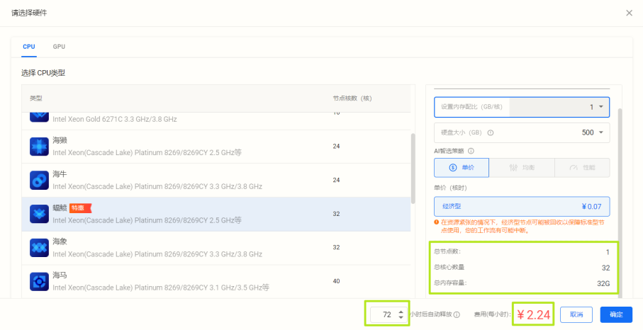Click the 选择 CPU类型 heading

(43, 73)
